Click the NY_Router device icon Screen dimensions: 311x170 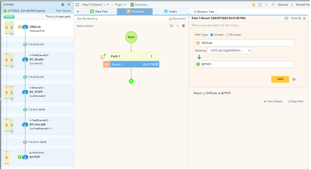25,60
